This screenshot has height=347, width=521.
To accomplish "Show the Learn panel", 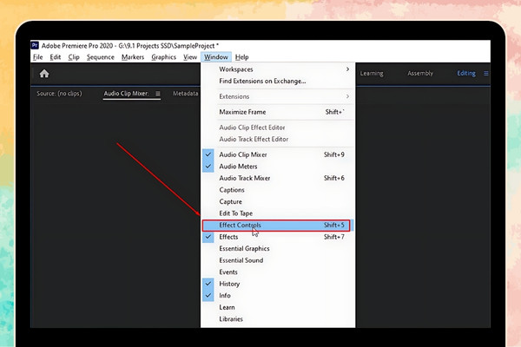I will (x=278, y=307).
